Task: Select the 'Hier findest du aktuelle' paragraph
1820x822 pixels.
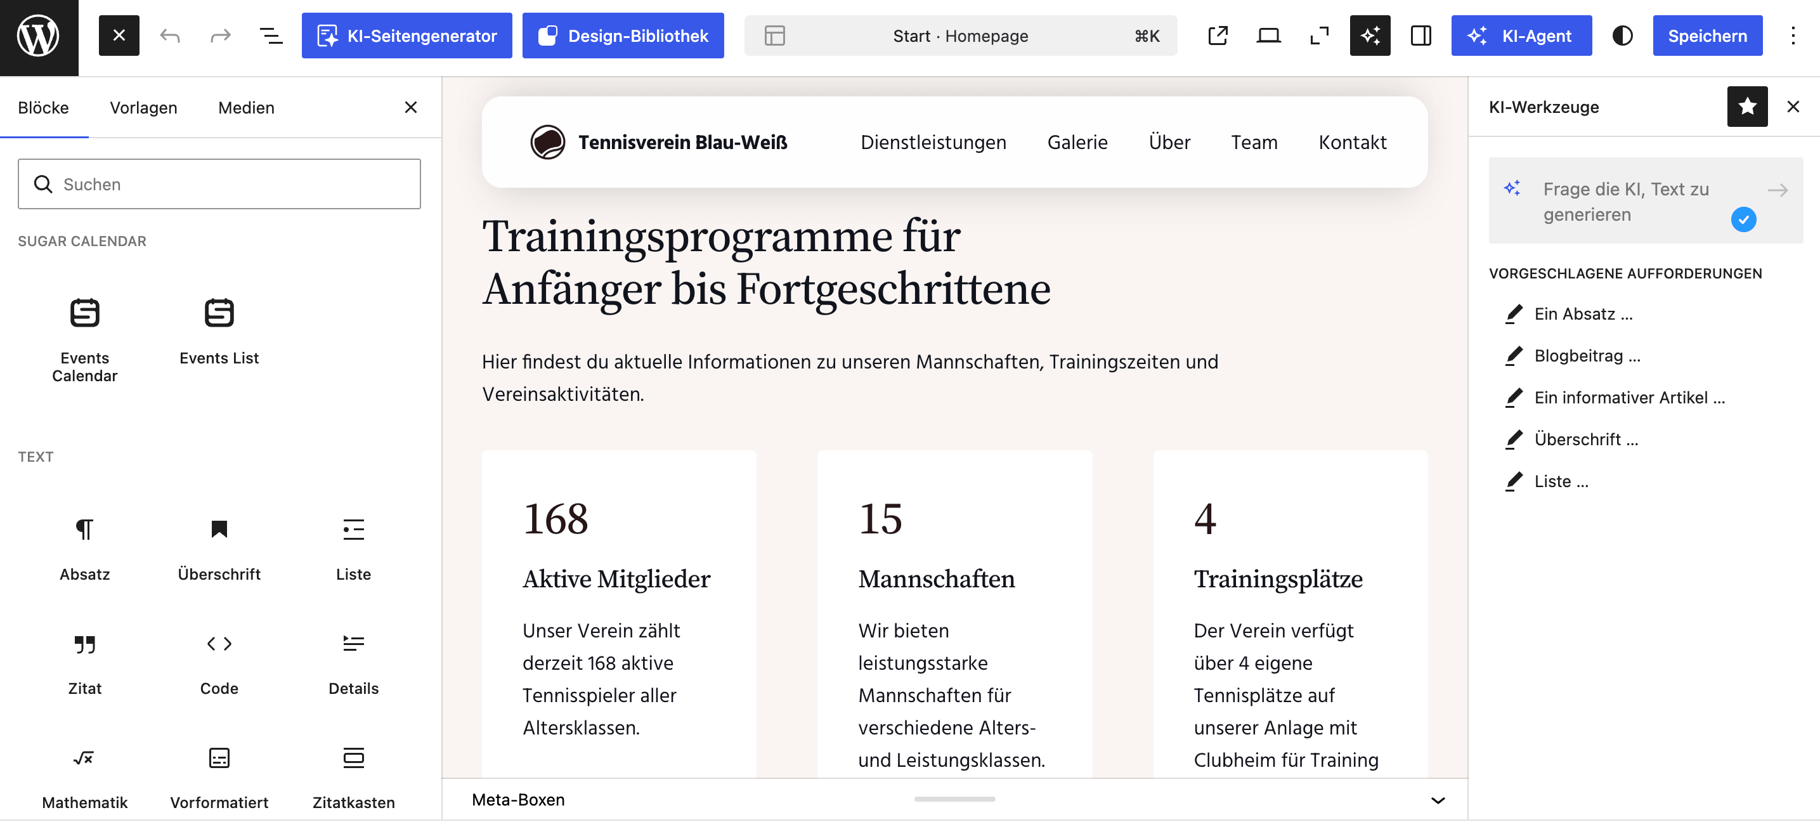Action: click(x=850, y=377)
